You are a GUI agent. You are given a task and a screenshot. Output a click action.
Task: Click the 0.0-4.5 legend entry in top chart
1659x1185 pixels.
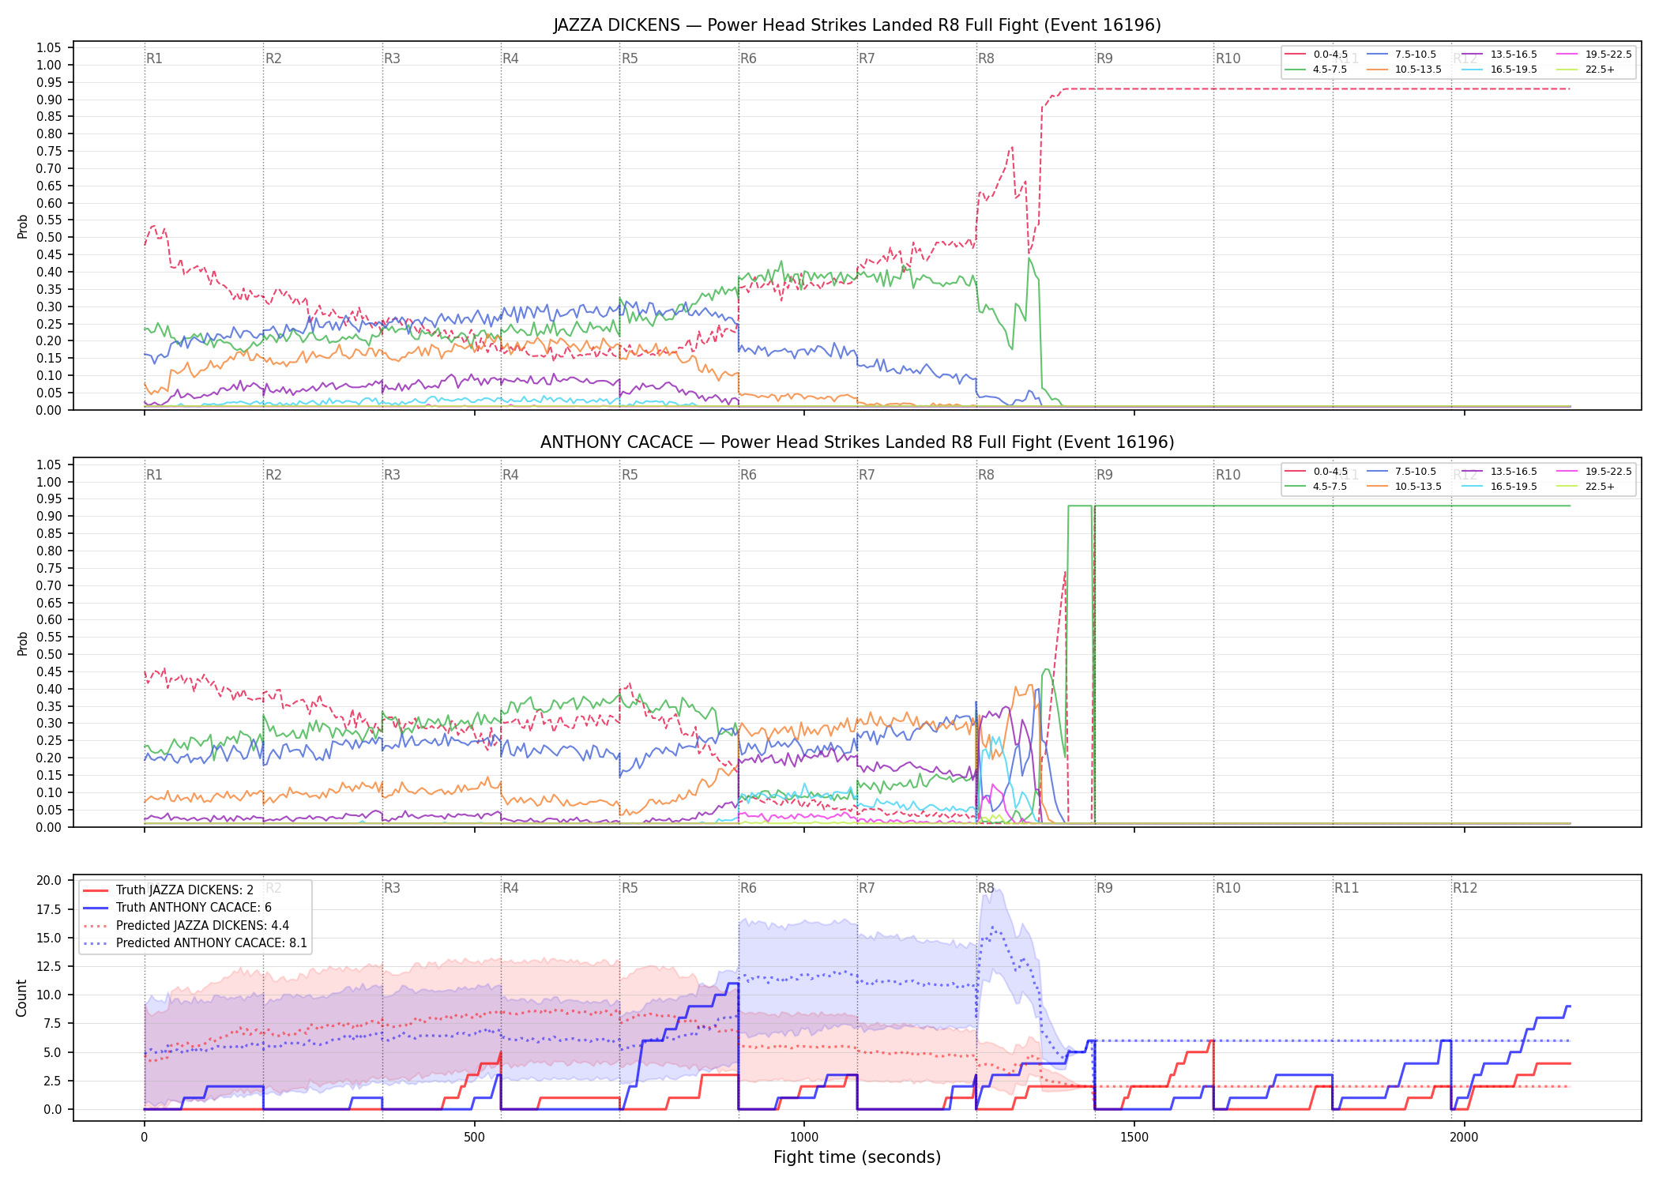click(x=1317, y=55)
